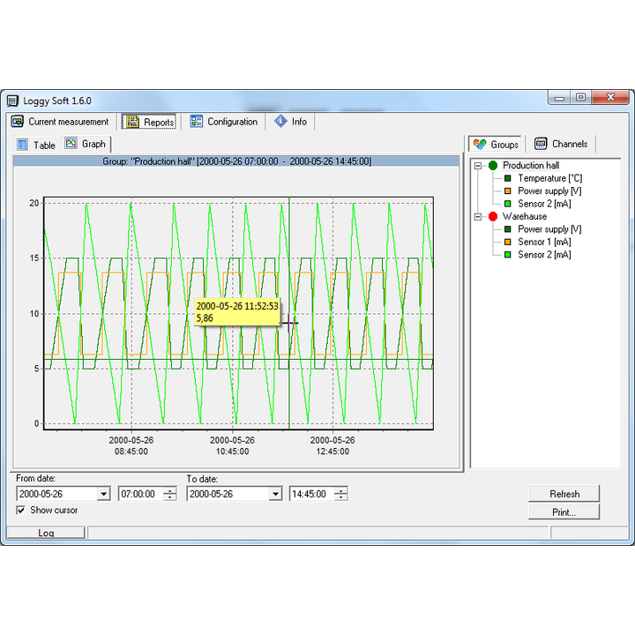Viewport: 635px width, 635px height.
Task: Collapse the Warehause tree node
Action: point(478,216)
